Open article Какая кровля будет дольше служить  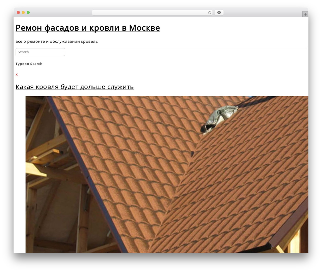pyautogui.click(x=75, y=87)
